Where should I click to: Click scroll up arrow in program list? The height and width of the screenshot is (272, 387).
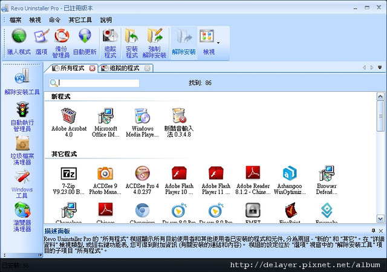tap(380, 96)
